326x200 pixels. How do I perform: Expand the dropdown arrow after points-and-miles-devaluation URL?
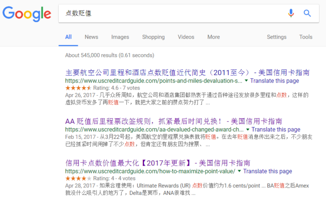coord(246,81)
